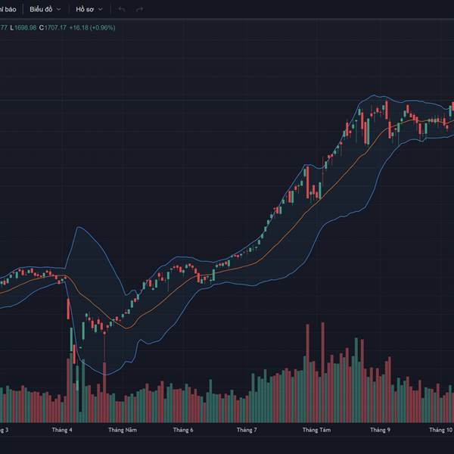This screenshot has height=454, width=454.
Task: Open the Chỉ báo indicators button
Action: 8,10
